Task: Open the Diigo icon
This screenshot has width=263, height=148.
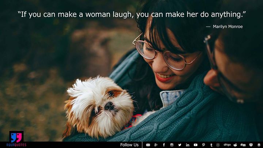Action: [227, 145]
